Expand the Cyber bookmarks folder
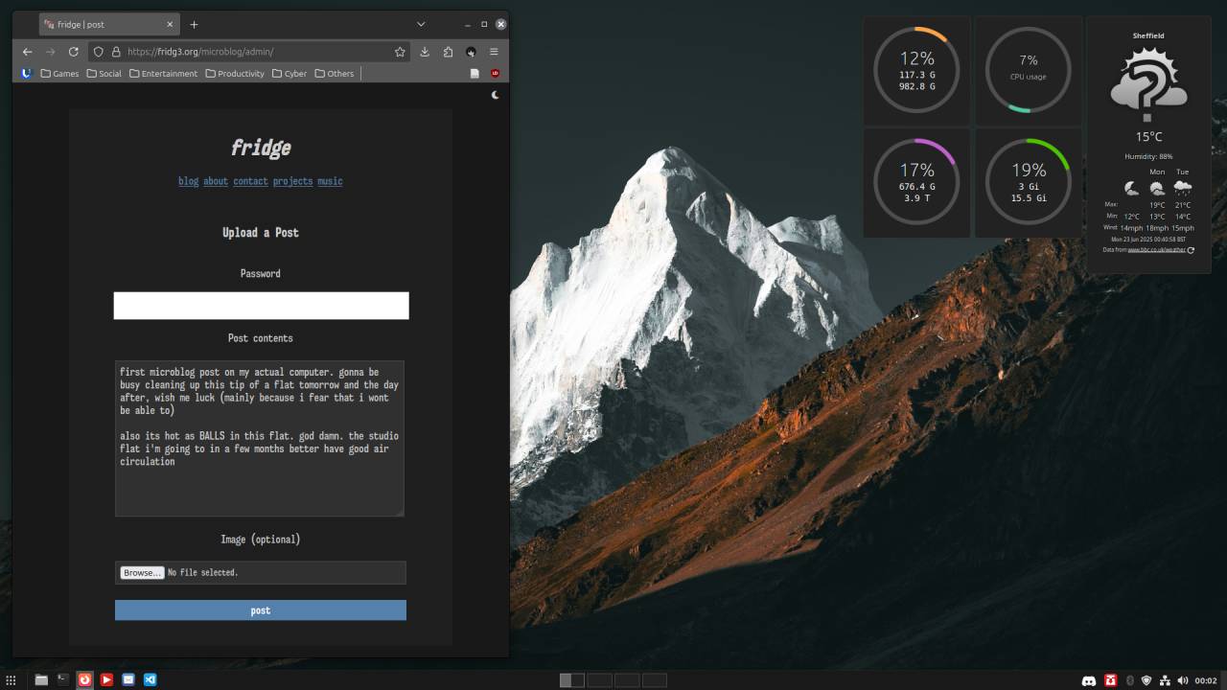Viewport: 1227px width, 690px height. click(x=289, y=74)
